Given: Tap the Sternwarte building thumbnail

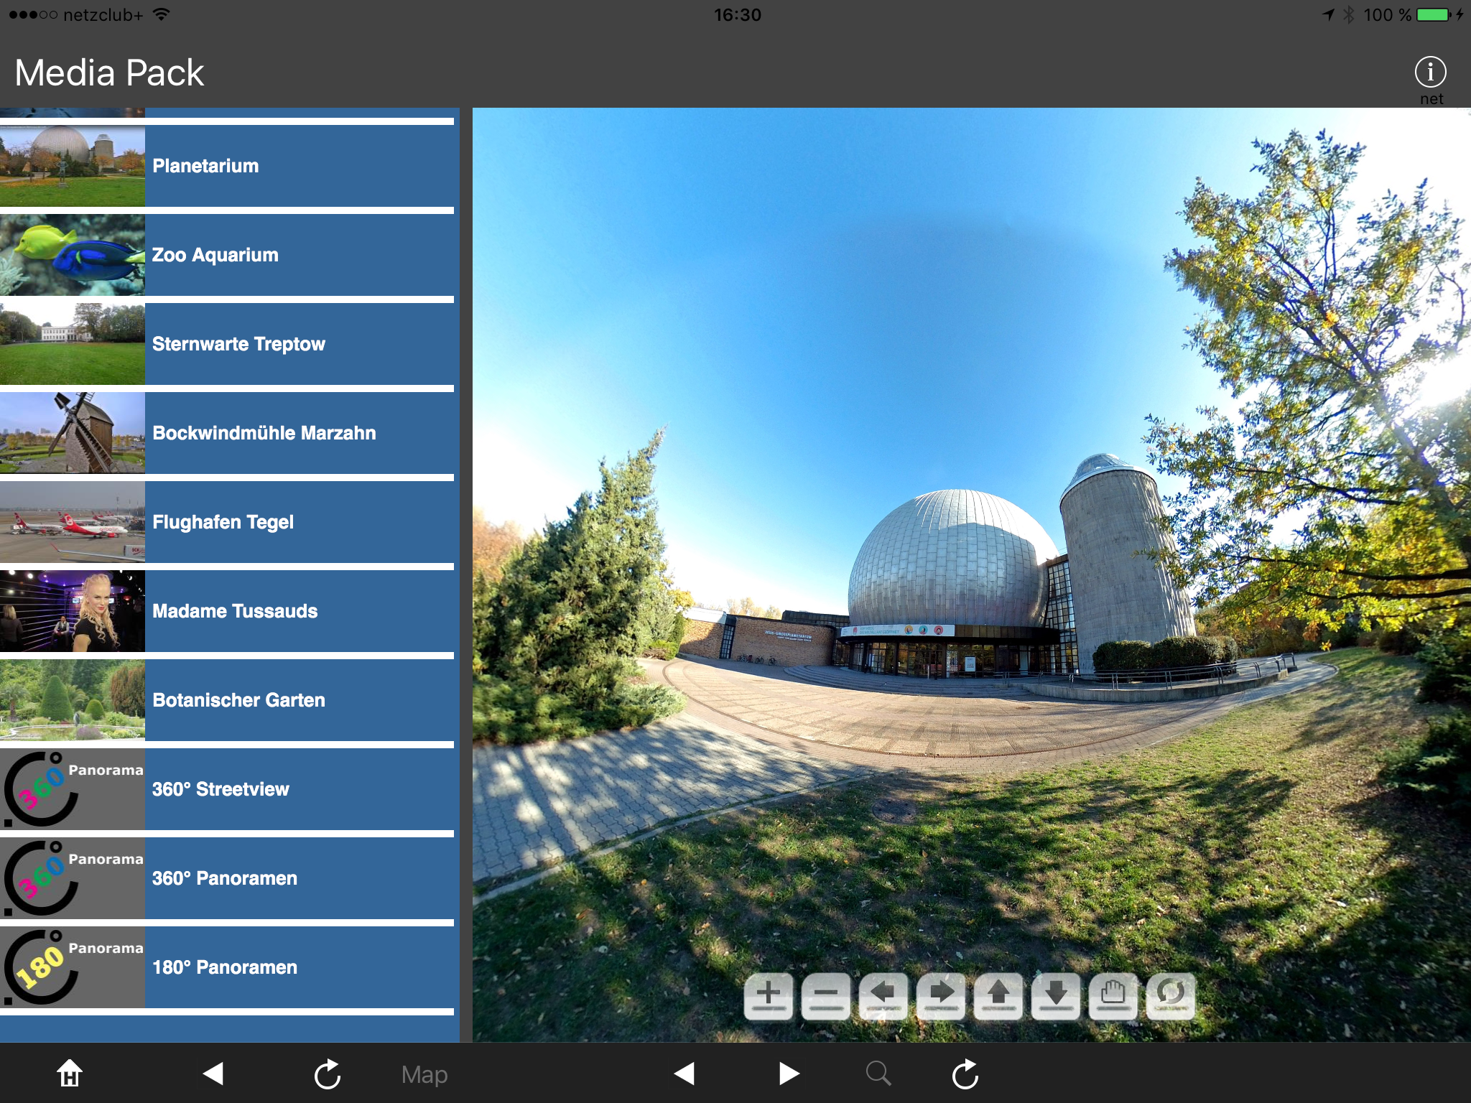Looking at the screenshot, I should point(72,344).
